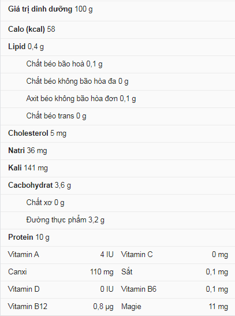Select the Canxi 110 mg cell
Screen dimensions: 235x316
pyautogui.click(x=61, y=272)
